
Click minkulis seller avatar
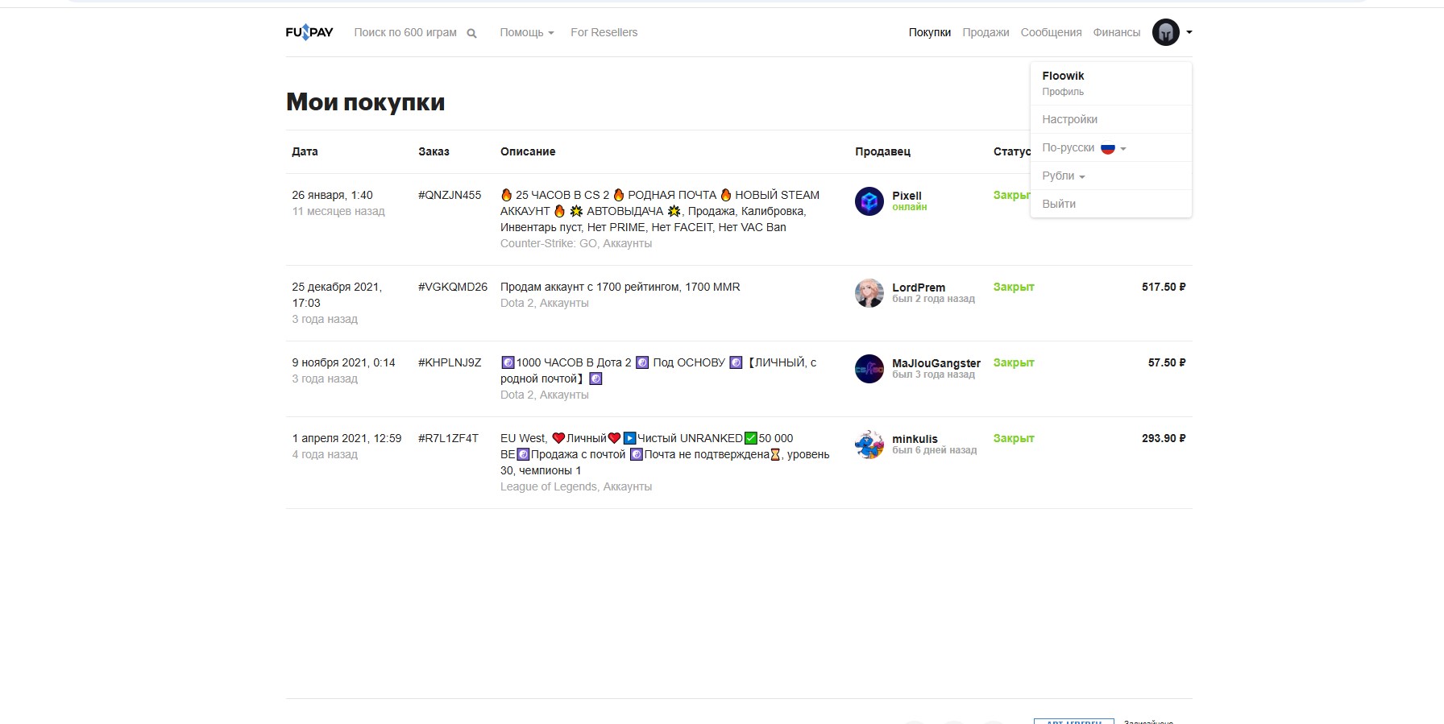(869, 445)
